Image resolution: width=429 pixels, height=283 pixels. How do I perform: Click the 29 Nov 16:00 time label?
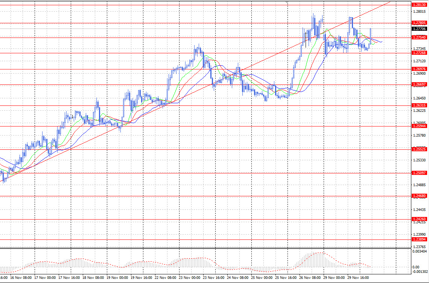[358, 278]
